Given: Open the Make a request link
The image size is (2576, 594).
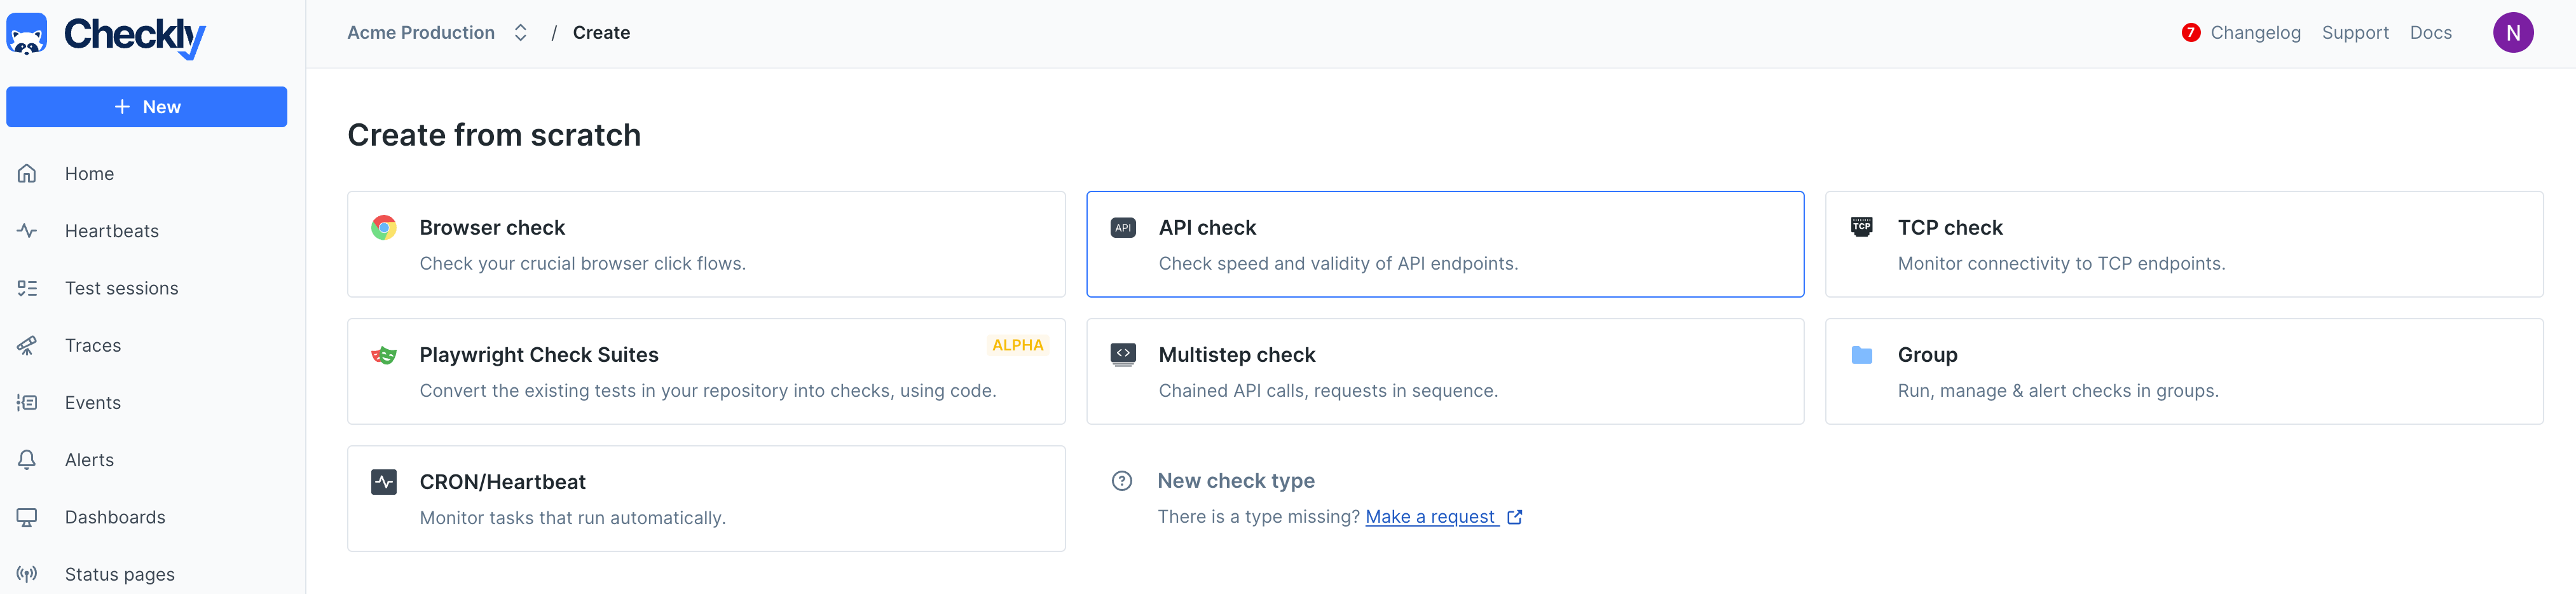Looking at the screenshot, I should coord(1431,517).
